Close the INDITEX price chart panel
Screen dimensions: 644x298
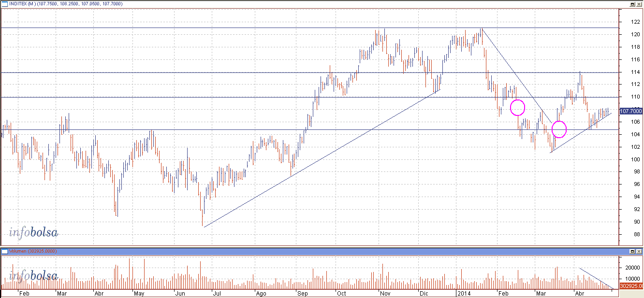tap(639, 4)
